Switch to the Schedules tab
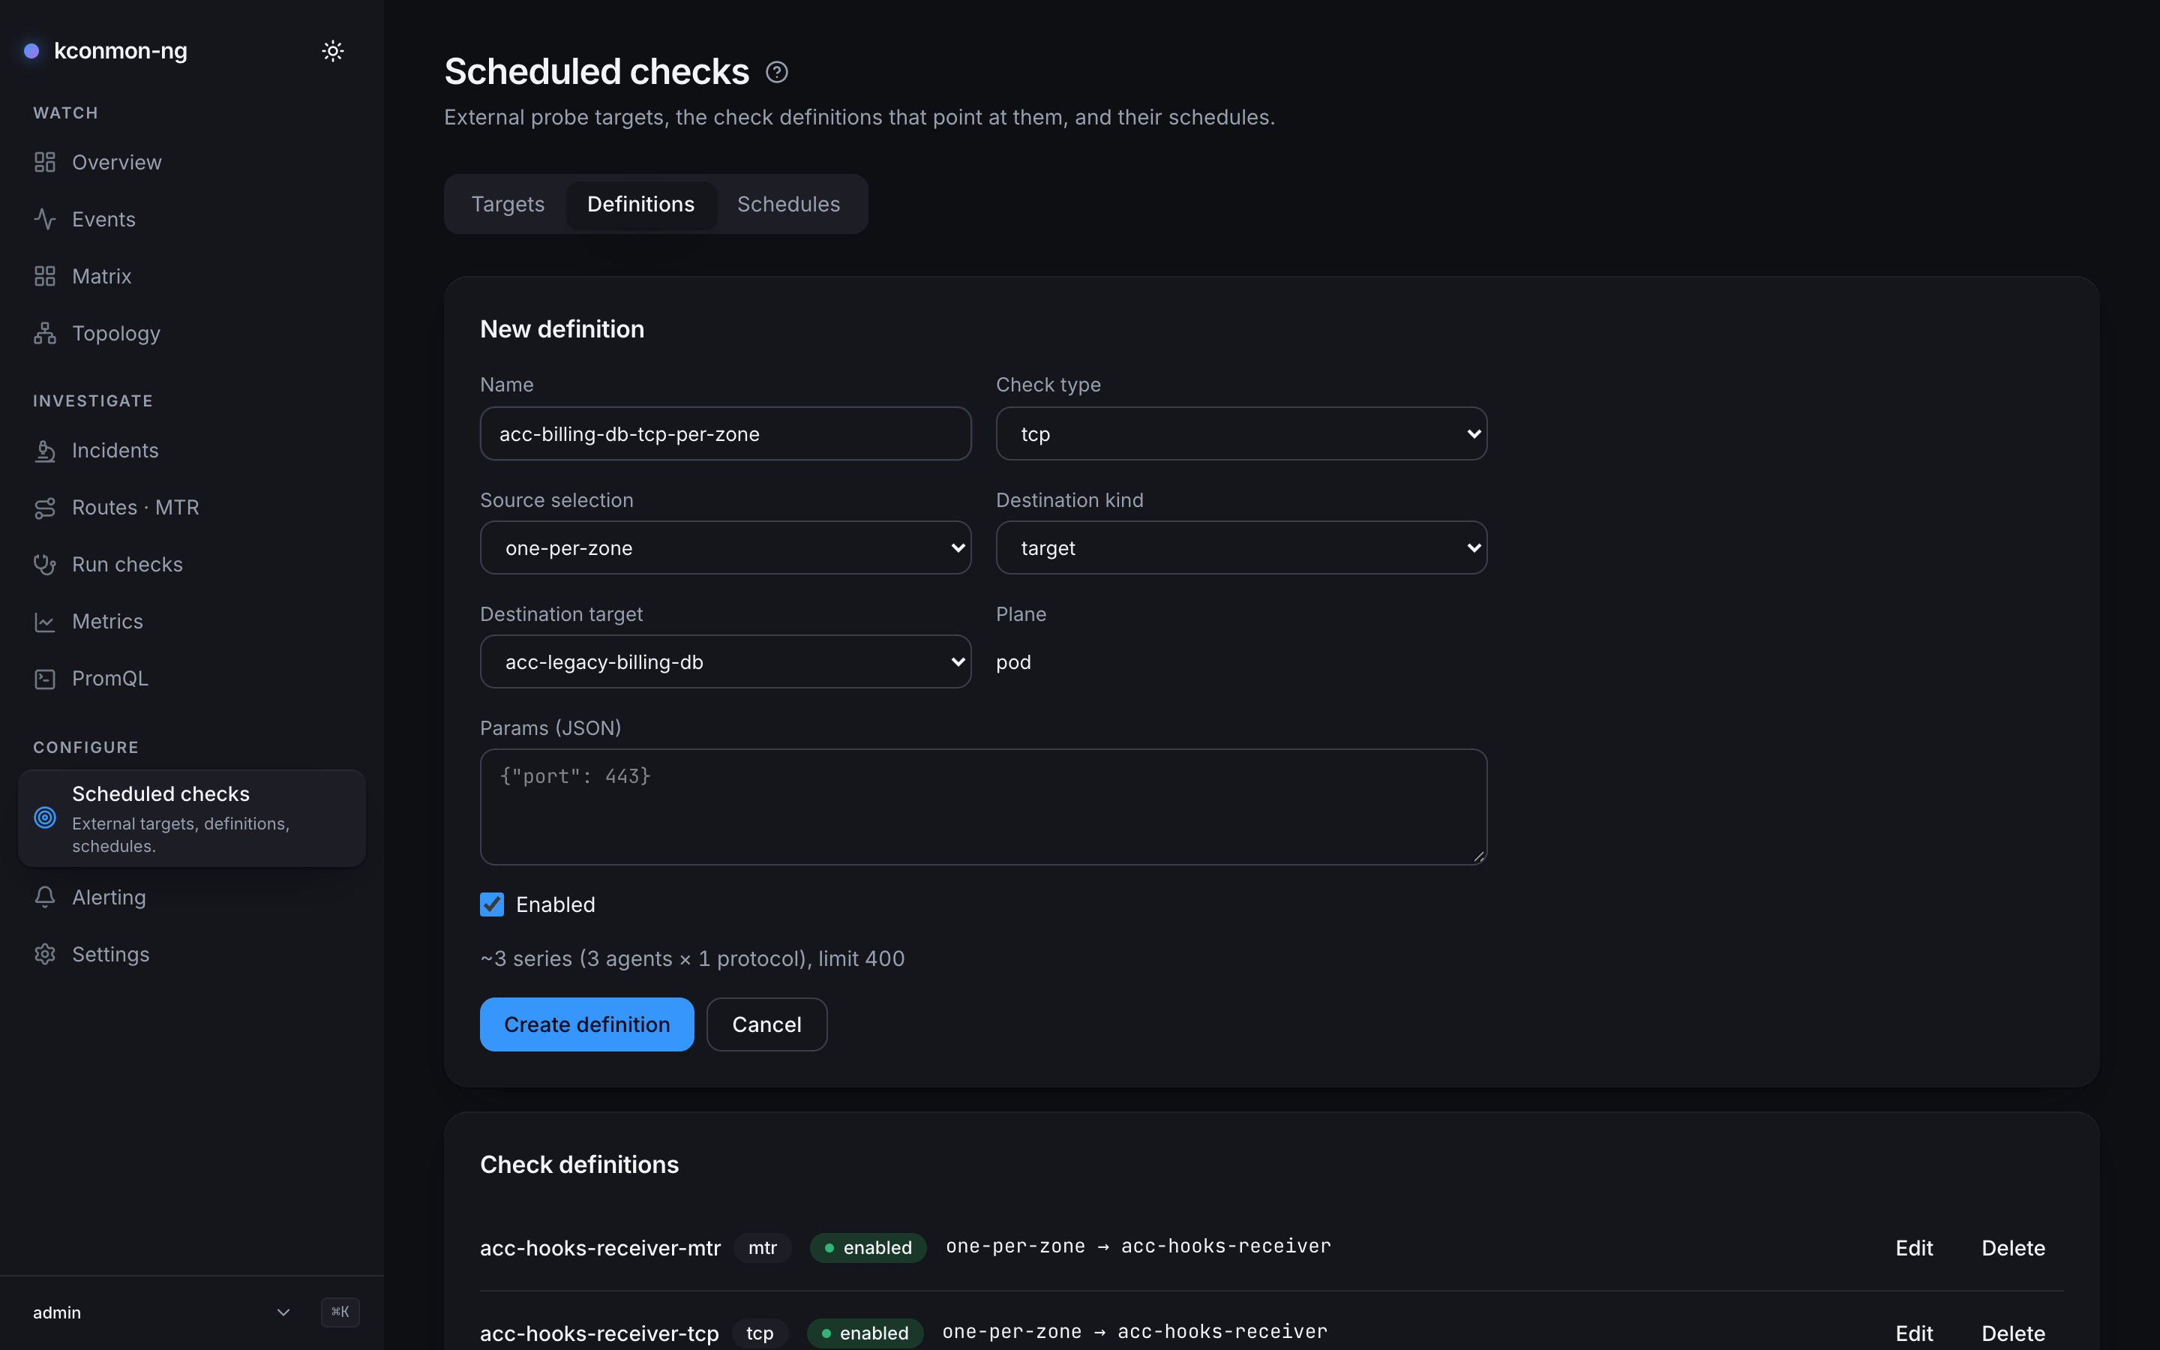Viewport: 2160px width, 1350px height. tap(788, 205)
